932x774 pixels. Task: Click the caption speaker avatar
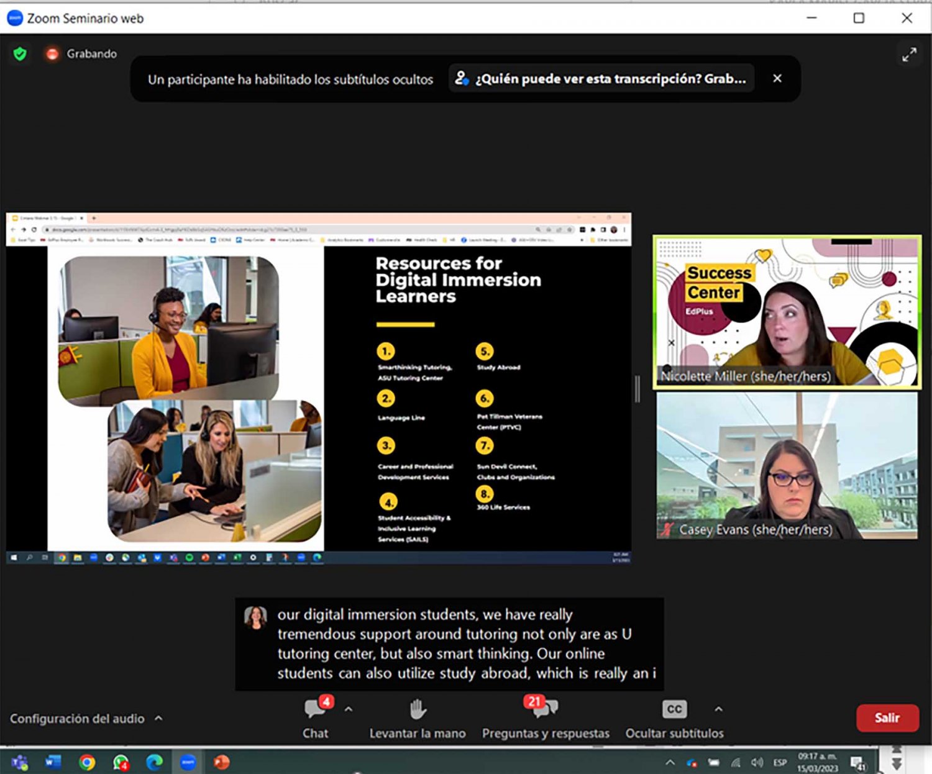click(255, 617)
